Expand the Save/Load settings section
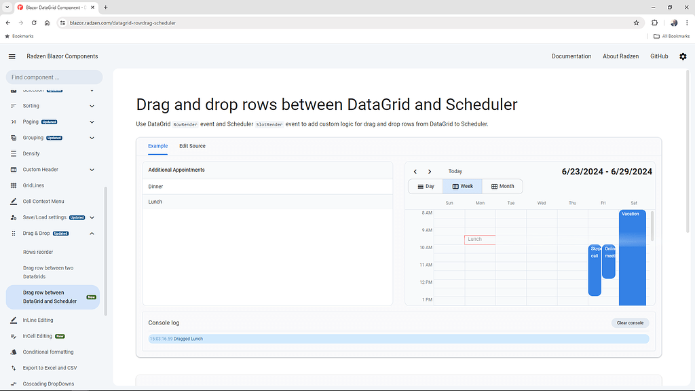 point(92,217)
